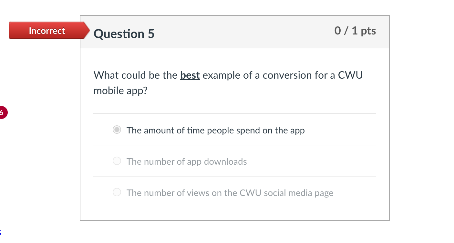Click the arrow tip of the Incorrect banner
Screen dimensions: 454x243
[x=88, y=30]
